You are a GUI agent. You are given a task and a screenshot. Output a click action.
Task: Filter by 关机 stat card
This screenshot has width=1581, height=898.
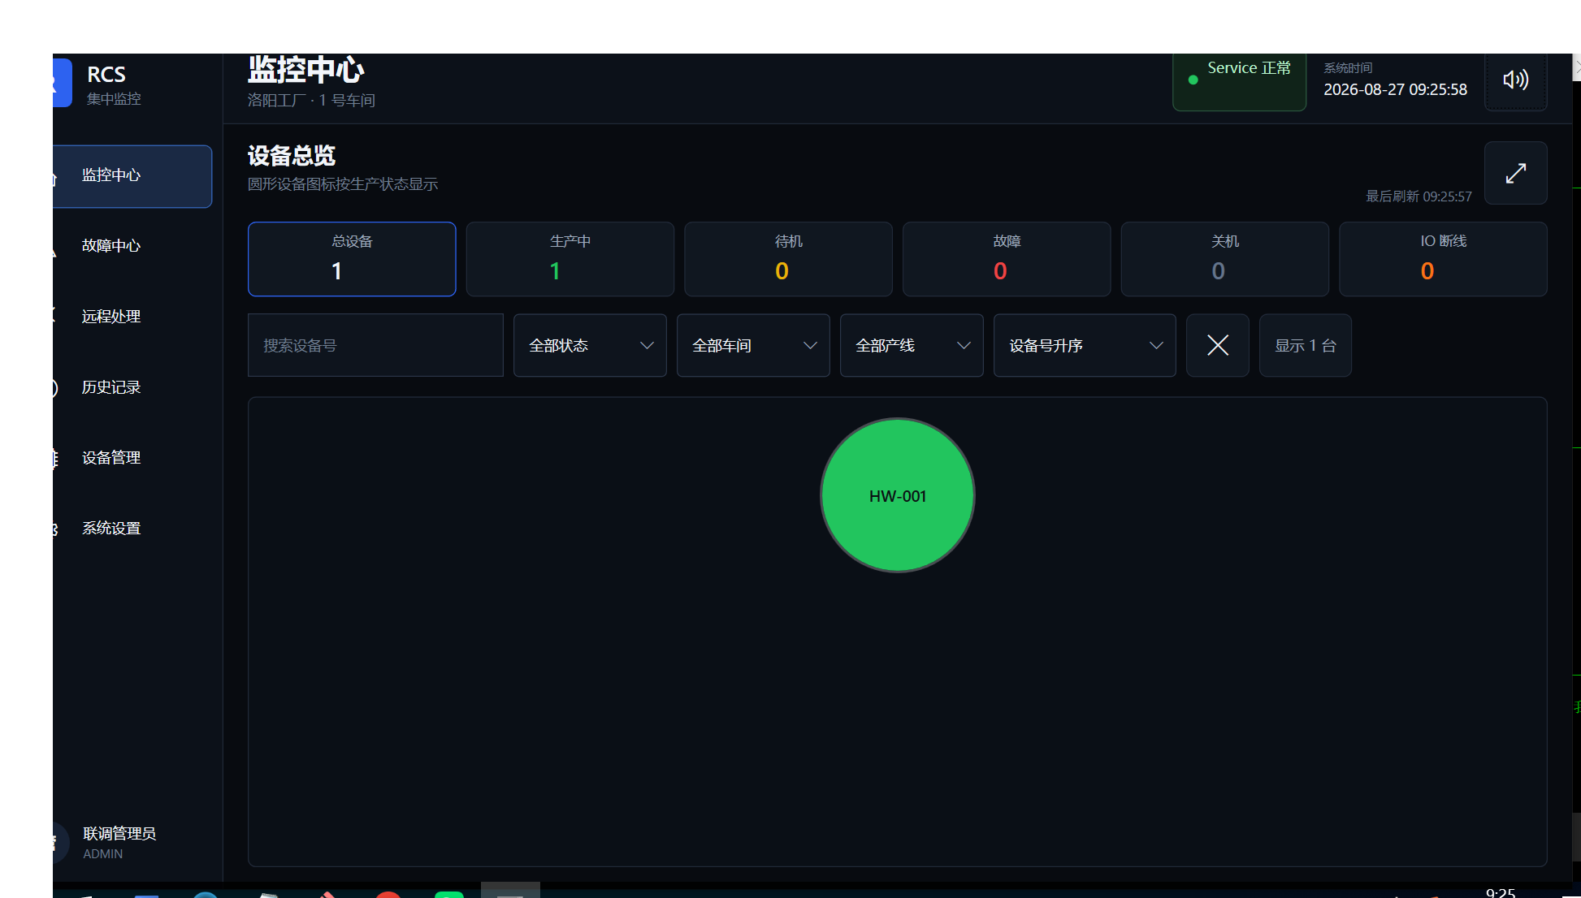coord(1224,259)
